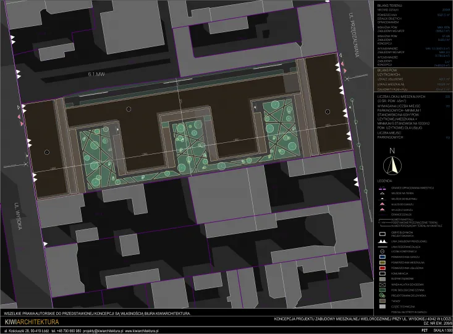Click the north arrow compass symbol
This screenshot has height=334, width=453.
tap(391, 165)
